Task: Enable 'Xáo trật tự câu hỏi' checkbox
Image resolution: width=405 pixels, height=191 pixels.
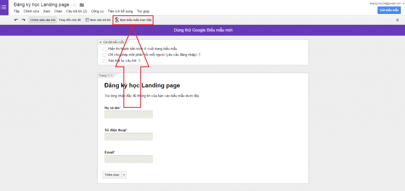Action: point(104,61)
